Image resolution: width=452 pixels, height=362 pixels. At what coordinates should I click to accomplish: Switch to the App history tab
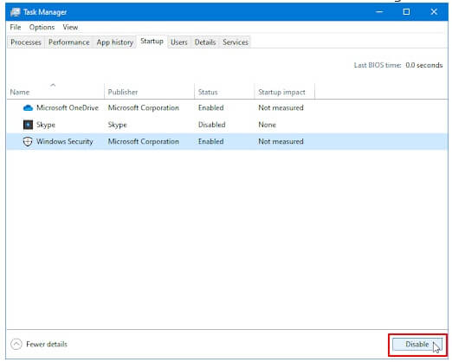pyautogui.click(x=115, y=42)
